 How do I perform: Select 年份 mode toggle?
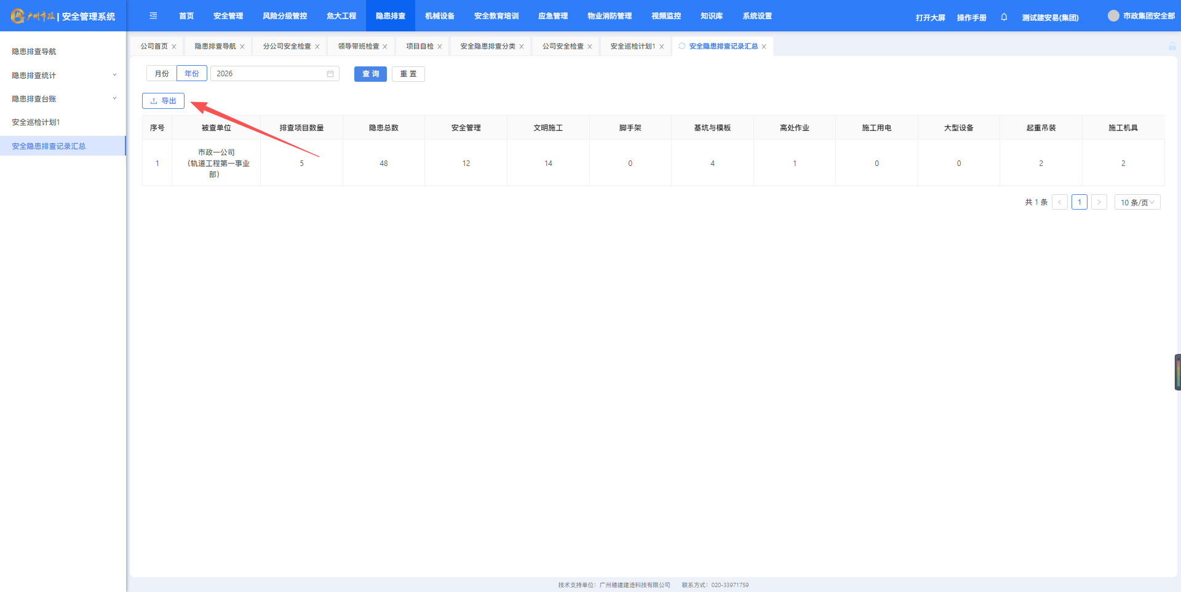(x=192, y=74)
